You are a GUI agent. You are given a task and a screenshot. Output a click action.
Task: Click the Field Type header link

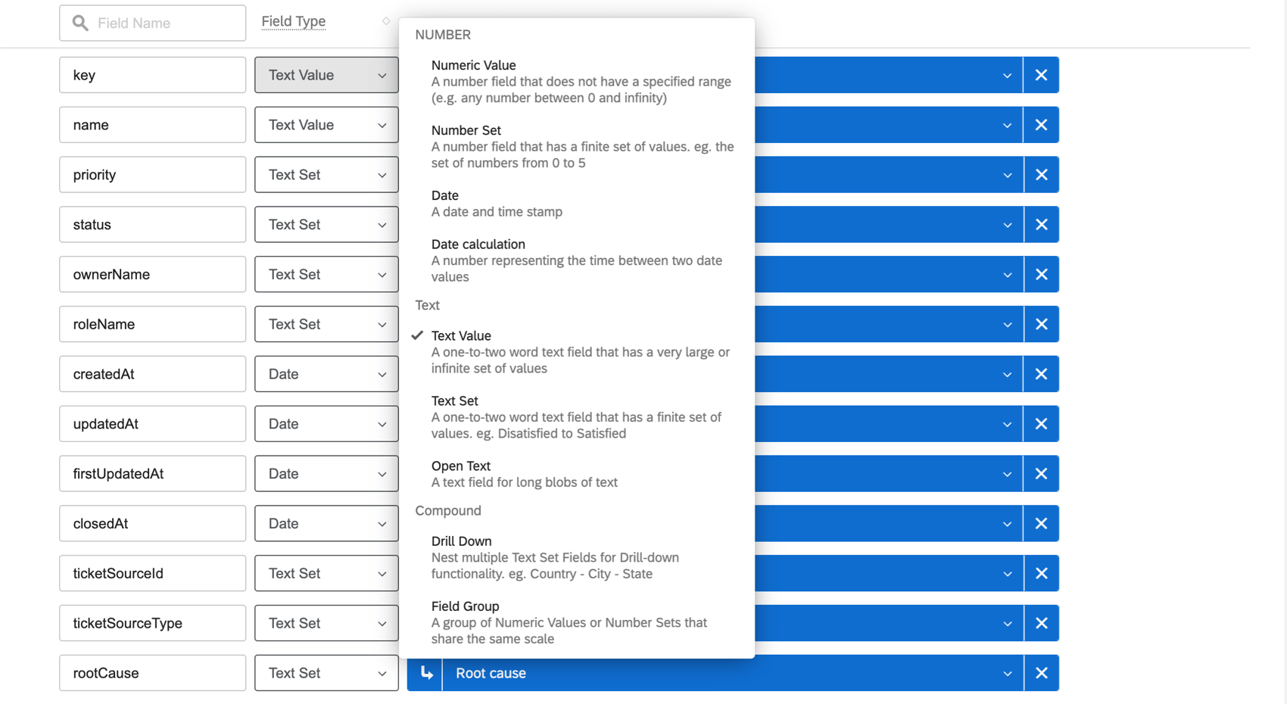click(x=293, y=21)
